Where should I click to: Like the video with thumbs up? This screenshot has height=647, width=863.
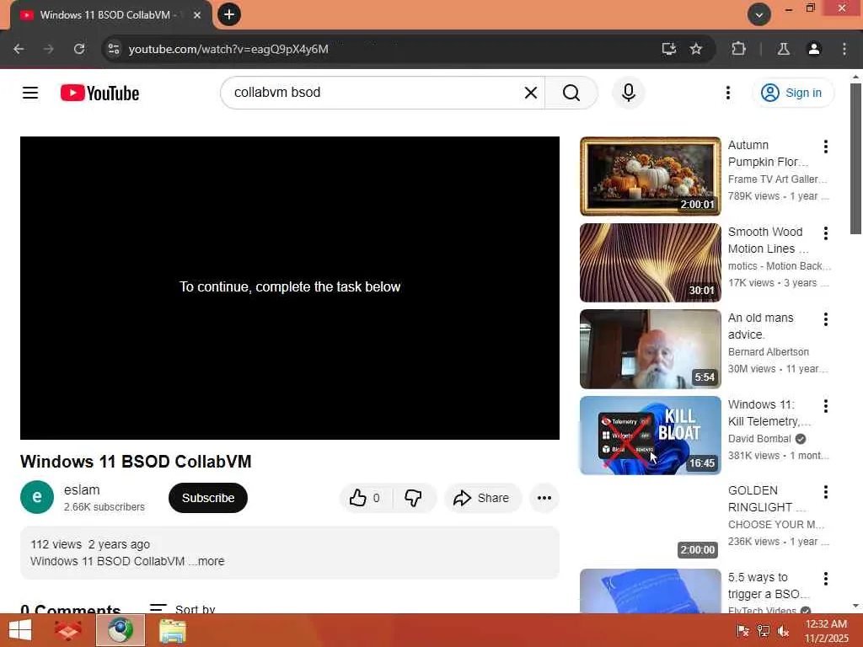pos(365,498)
